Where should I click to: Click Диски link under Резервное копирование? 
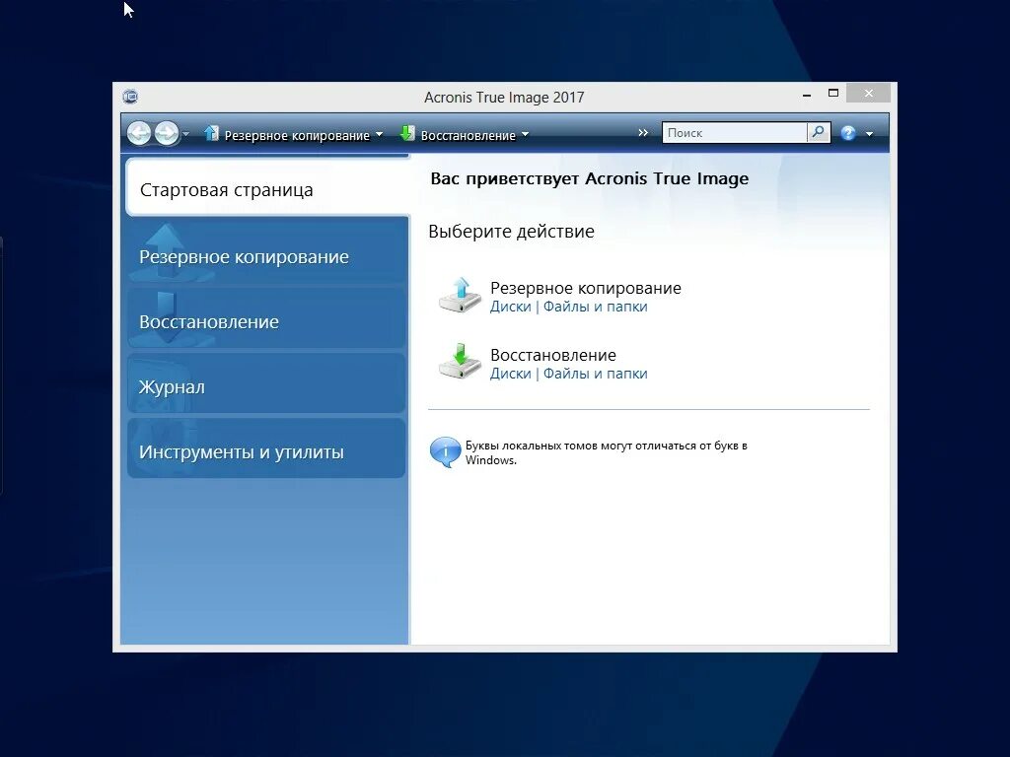tap(510, 308)
